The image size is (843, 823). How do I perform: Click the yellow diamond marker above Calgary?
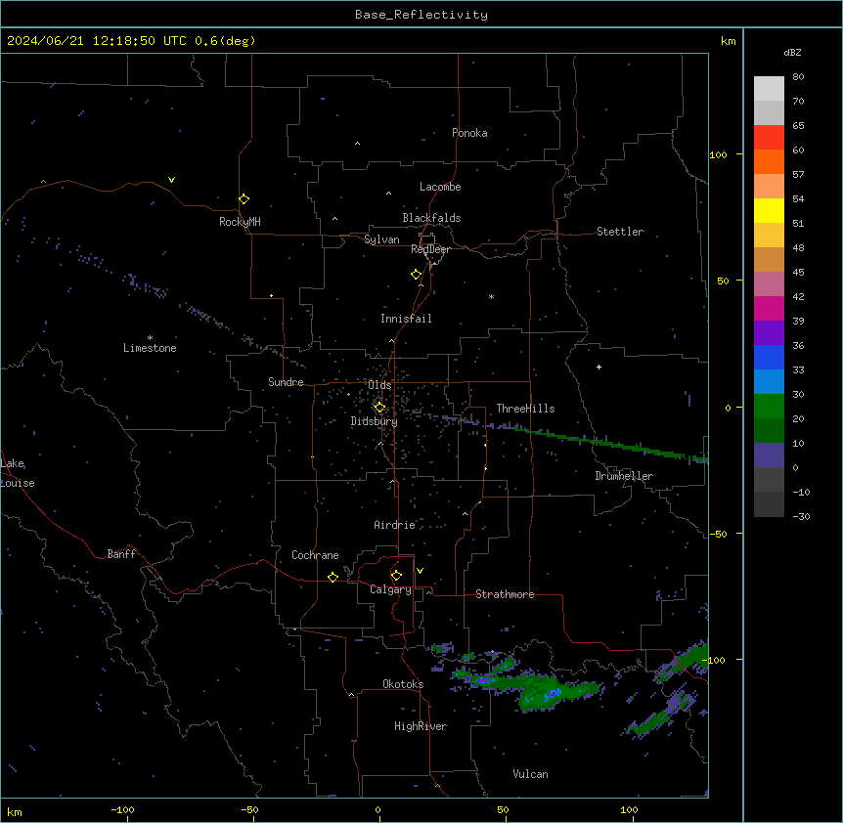(396, 576)
